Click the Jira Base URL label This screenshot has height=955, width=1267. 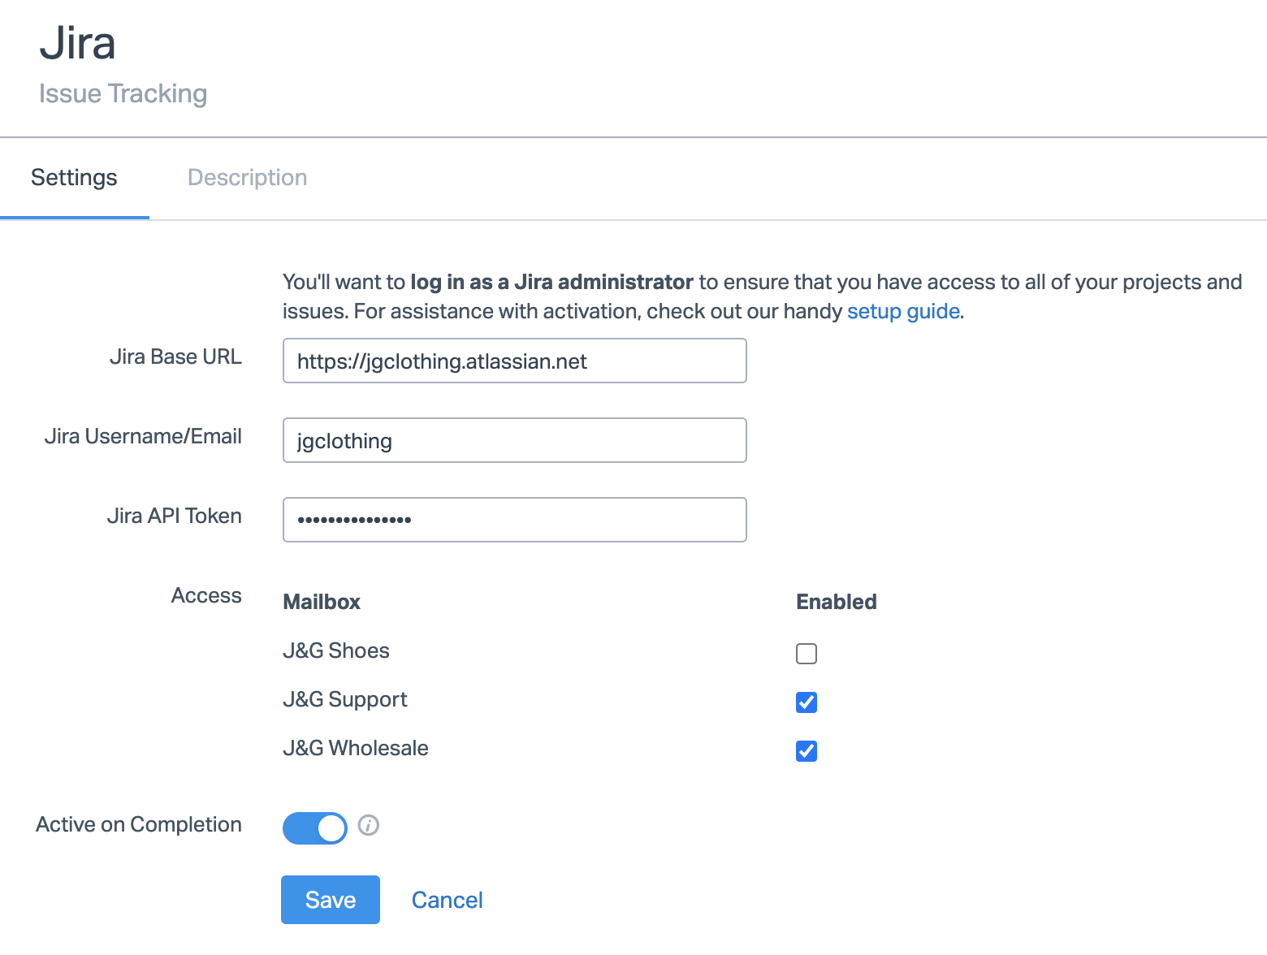click(x=175, y=357)
